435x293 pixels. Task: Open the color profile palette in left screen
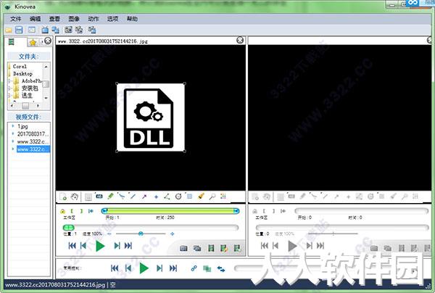223,196
